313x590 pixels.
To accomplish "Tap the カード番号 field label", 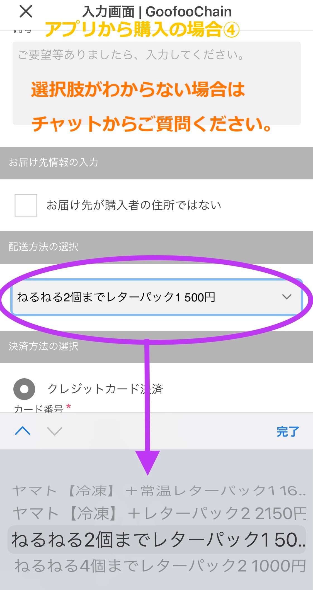I will [38, 409].
